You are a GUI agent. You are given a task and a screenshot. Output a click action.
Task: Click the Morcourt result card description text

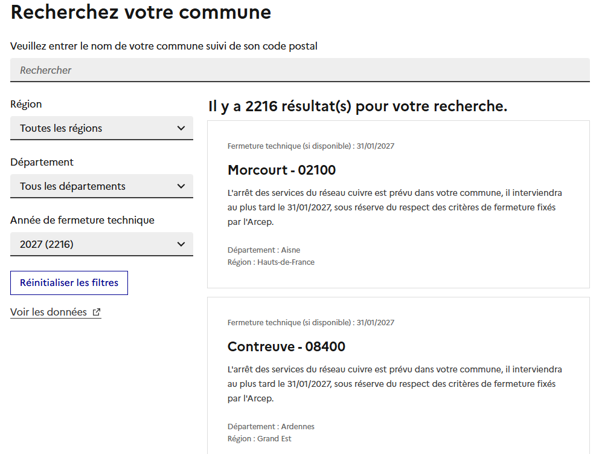click(395, 207)
